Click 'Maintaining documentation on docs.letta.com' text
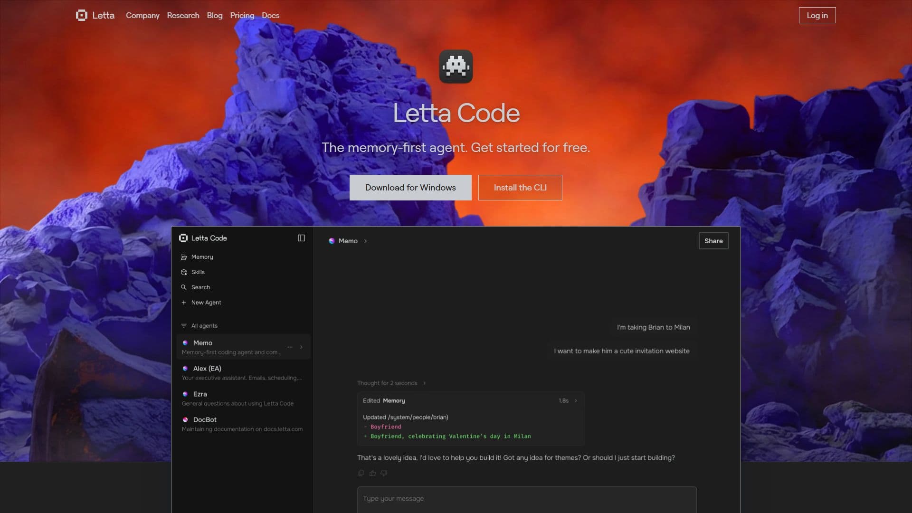Image resolution: width=912 pixels, height=513 pixels. pos(242,429)
